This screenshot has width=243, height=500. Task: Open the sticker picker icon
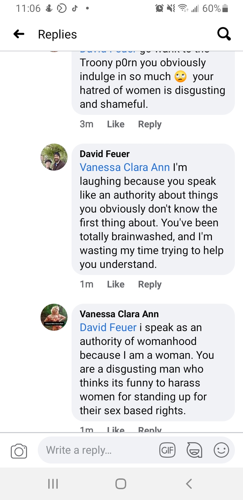tap(194, 450)
